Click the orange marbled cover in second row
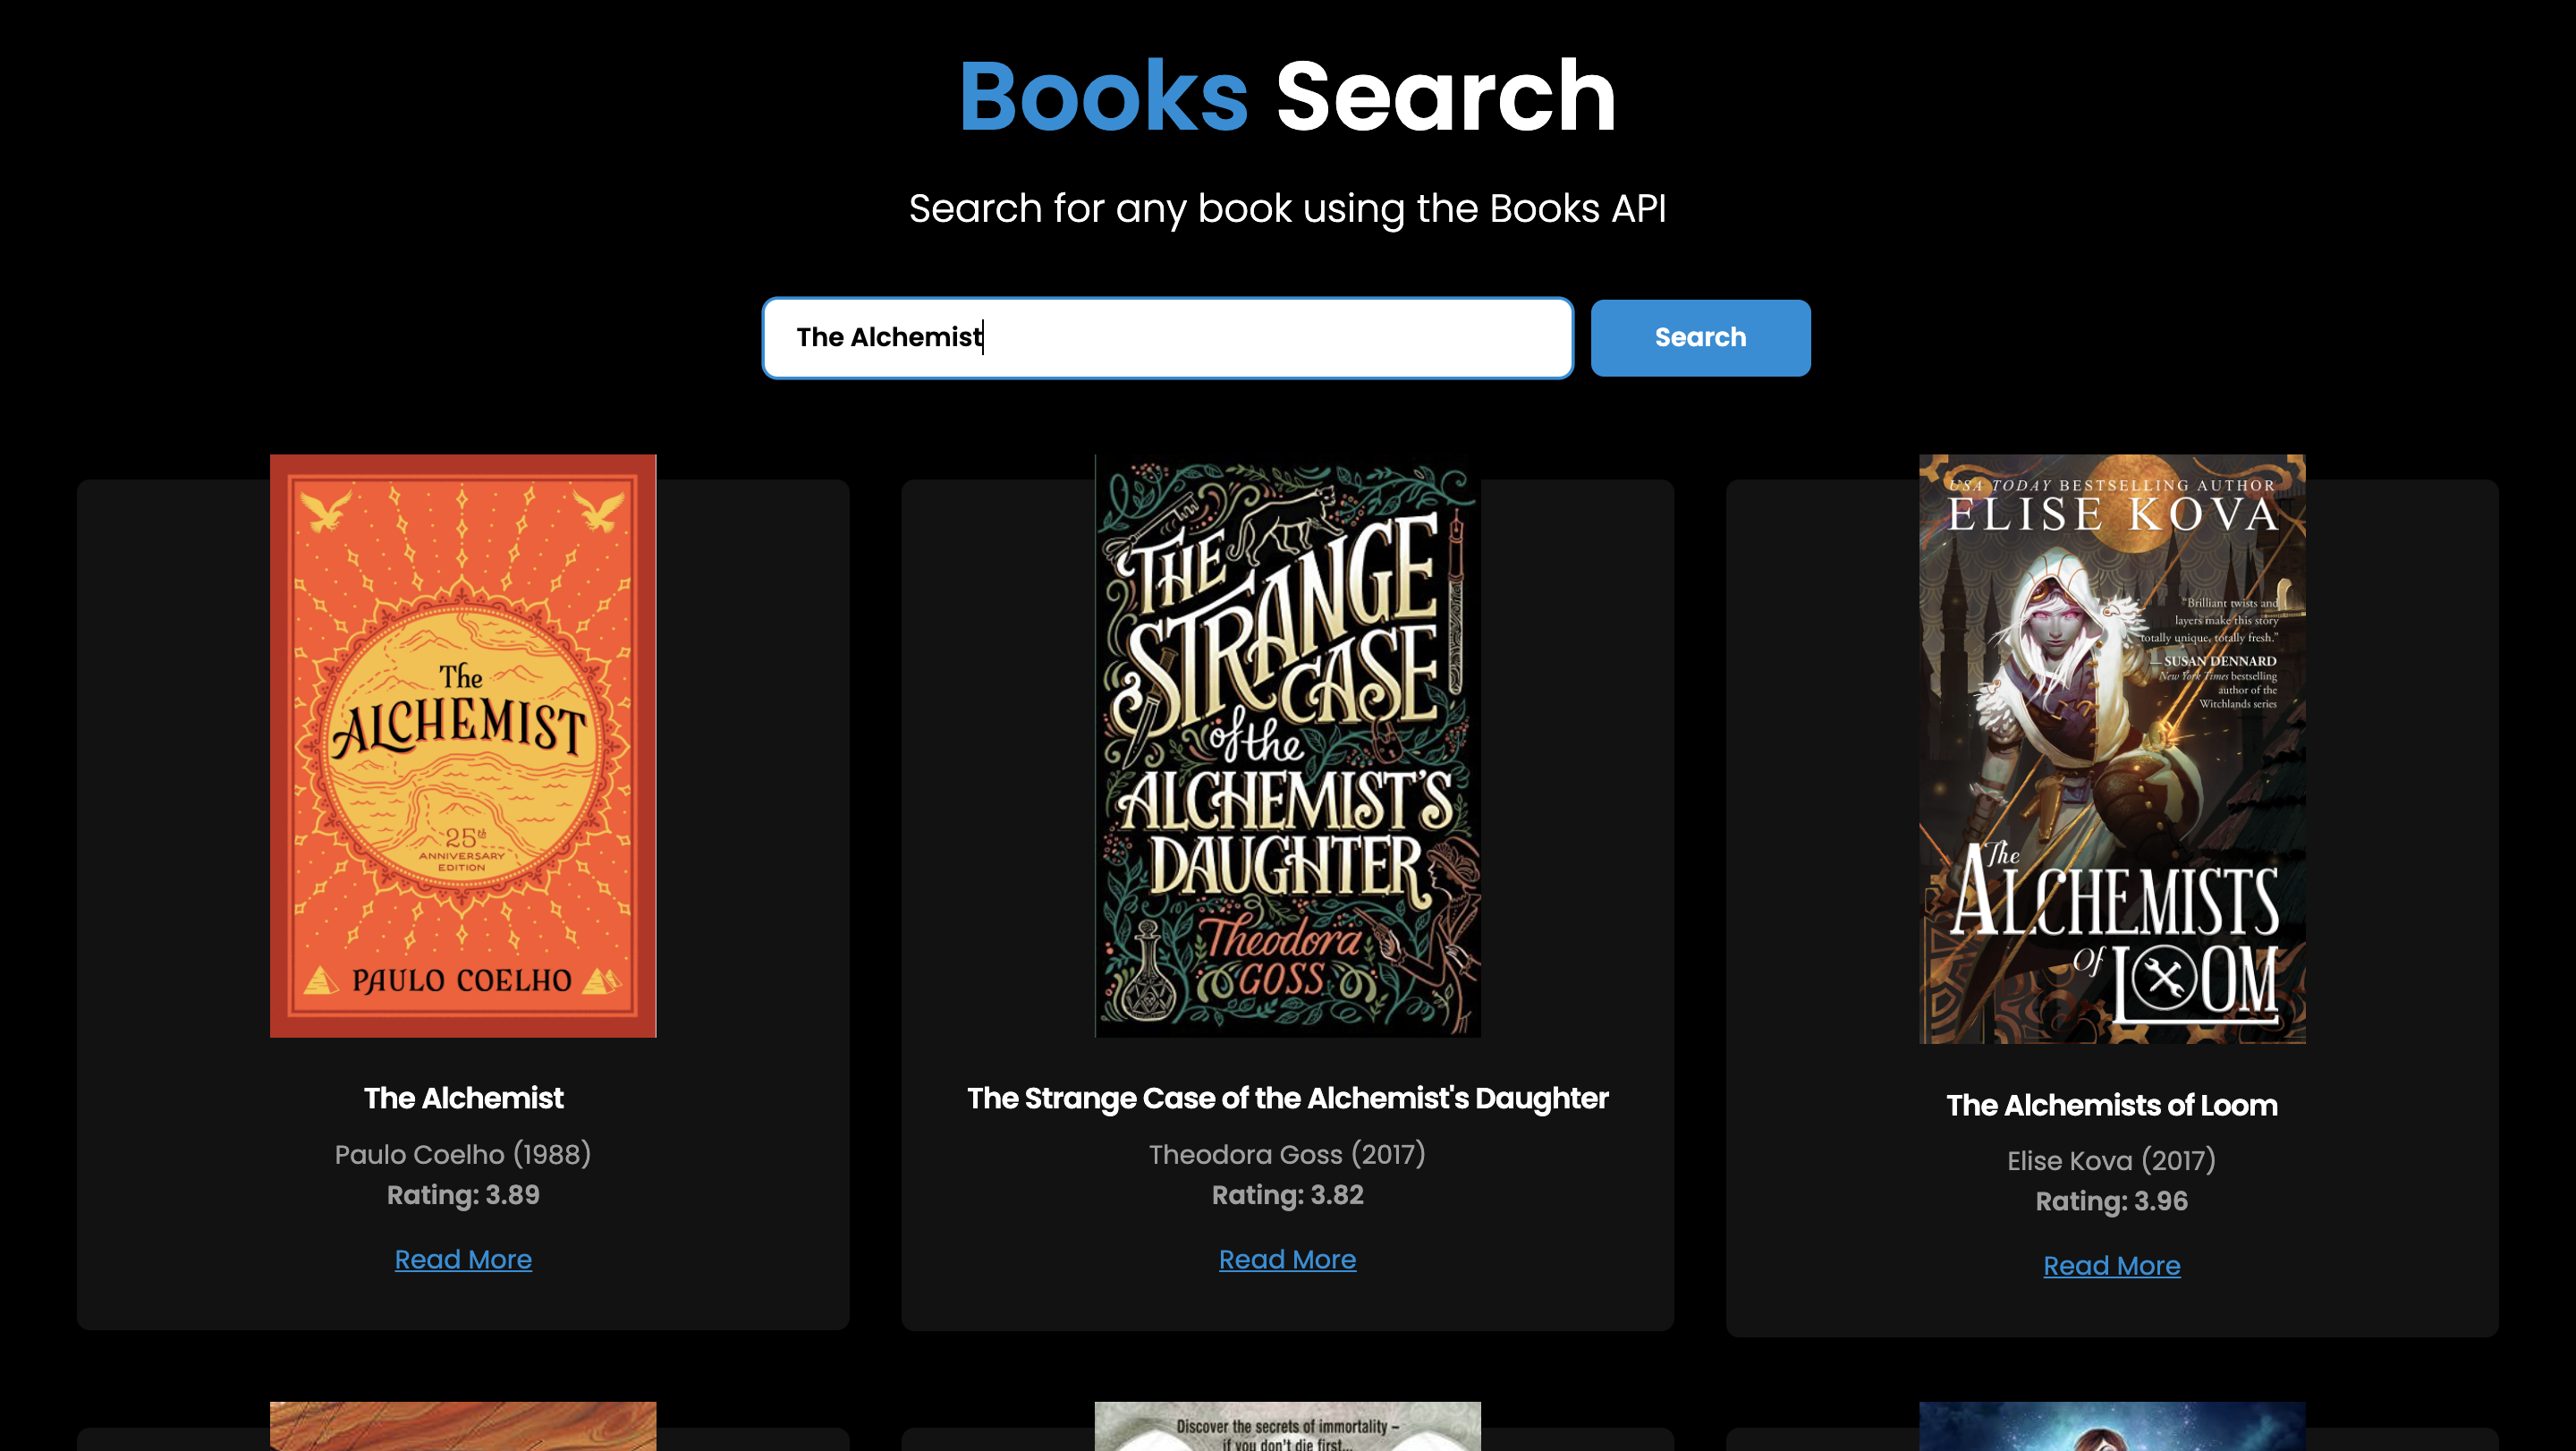The height and width of the screenshot is (1451, 2576). point(463,1427)
